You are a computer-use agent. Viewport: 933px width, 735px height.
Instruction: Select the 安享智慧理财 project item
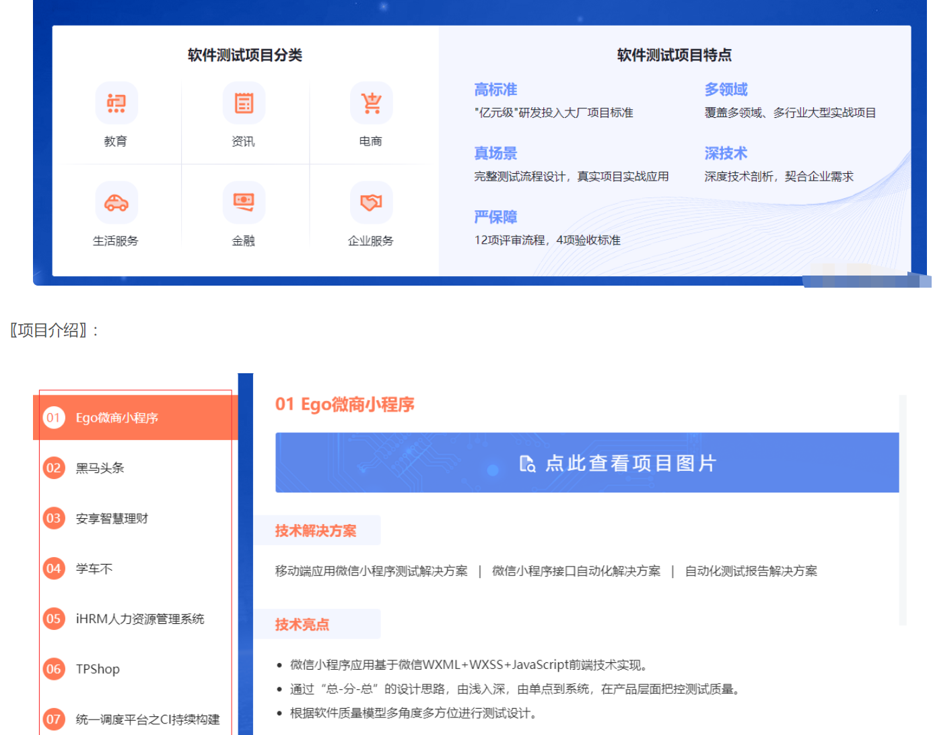pyautogui.click(x=111, y=518)
